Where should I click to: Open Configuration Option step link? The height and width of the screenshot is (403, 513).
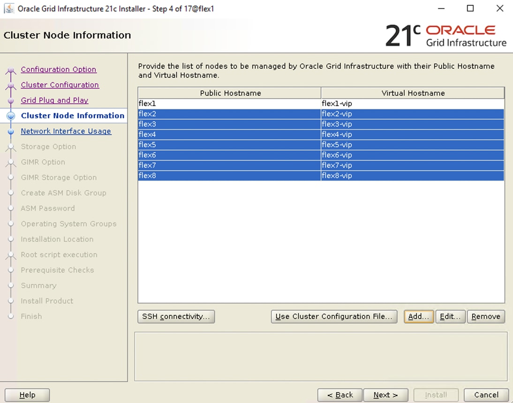[59, 69]
